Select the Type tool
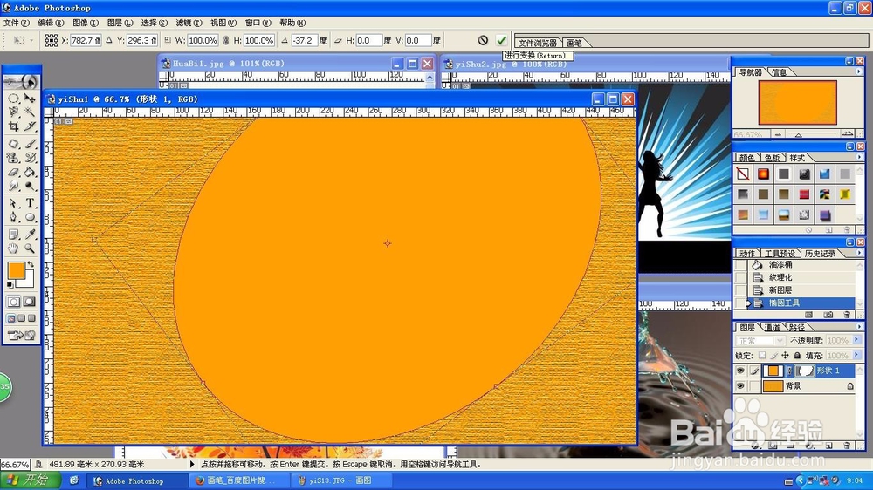This screenshot has height=490, width=873. tap(30, 203)
